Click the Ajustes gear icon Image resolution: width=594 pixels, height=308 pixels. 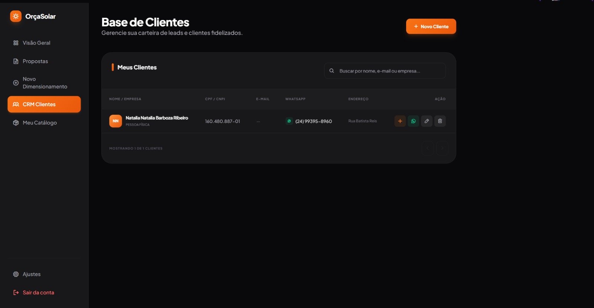tap(16, 274)
